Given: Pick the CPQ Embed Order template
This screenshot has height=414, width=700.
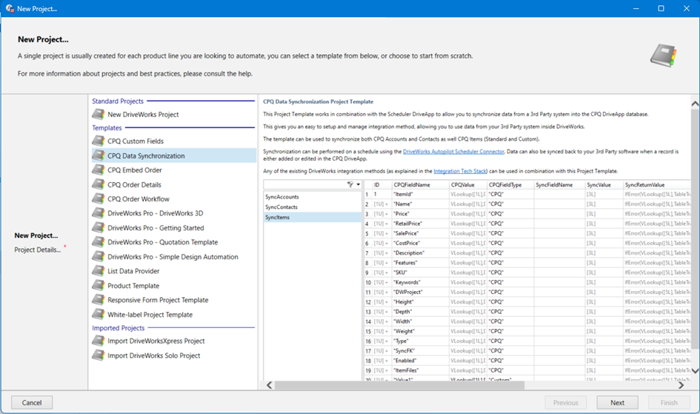Looking at the screenshot, I should pyautogui.click(x=134, y=170).
